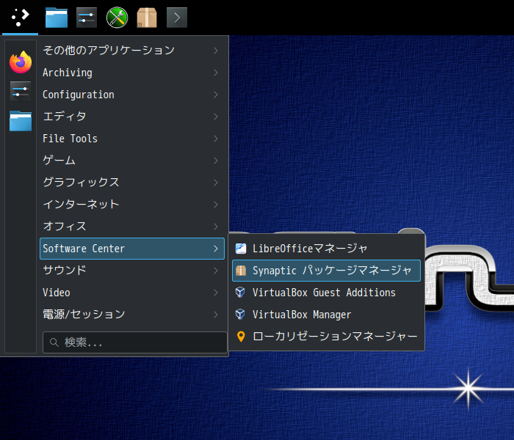Launch the terminal arrow icon in the panel
The image size is (514, 440).
point(177,18)
